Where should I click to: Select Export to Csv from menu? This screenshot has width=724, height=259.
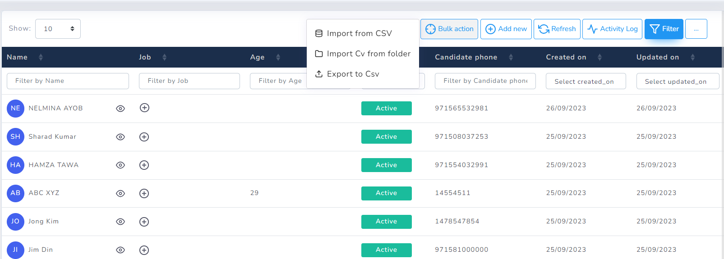pos(353,74)
